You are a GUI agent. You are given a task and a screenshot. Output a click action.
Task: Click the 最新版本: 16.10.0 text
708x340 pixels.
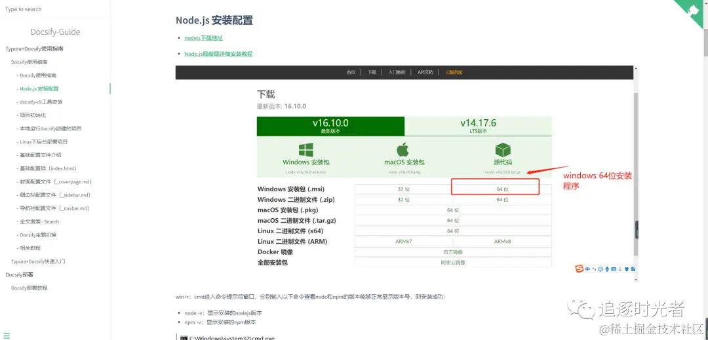(282, 106)
